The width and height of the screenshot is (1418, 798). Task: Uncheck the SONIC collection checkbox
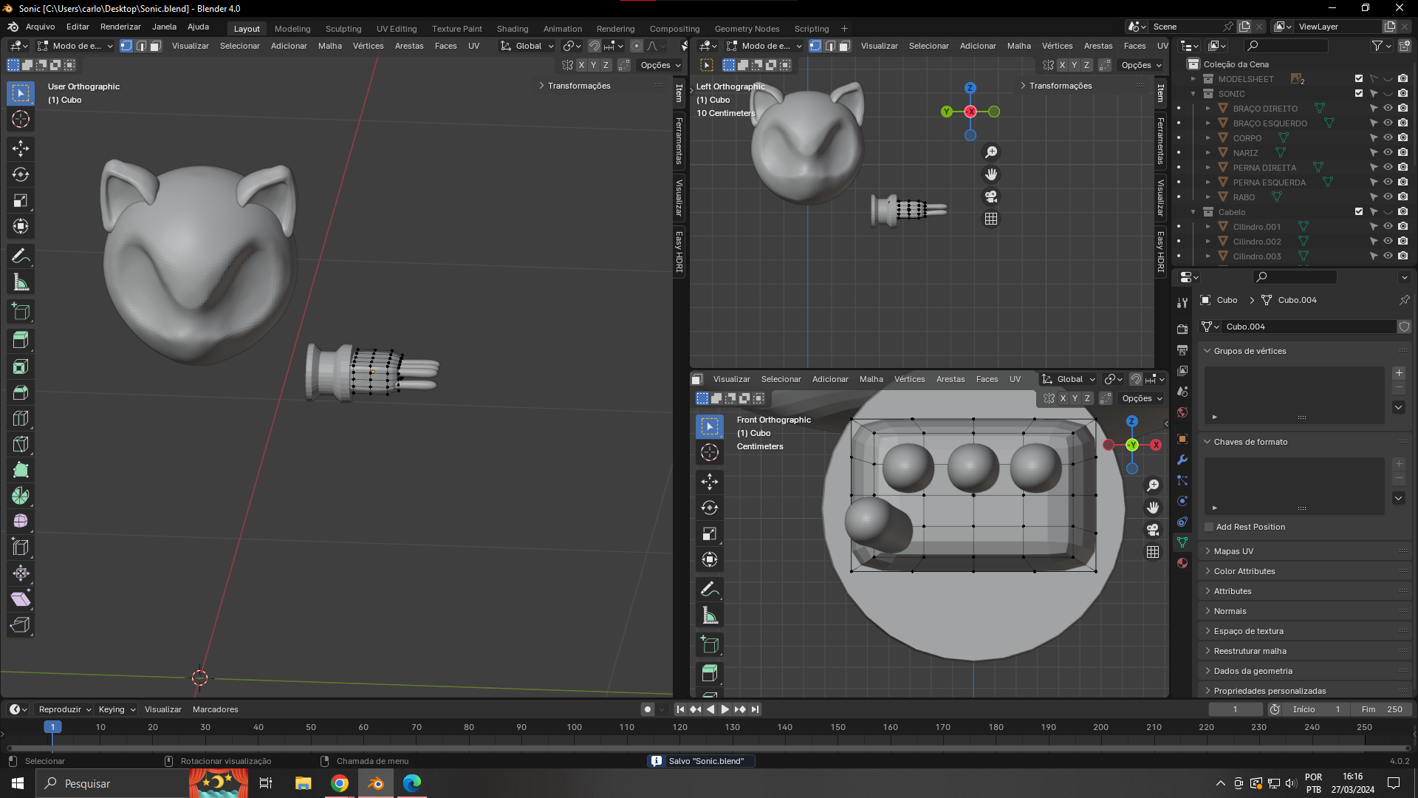(x=1359, y=94)
